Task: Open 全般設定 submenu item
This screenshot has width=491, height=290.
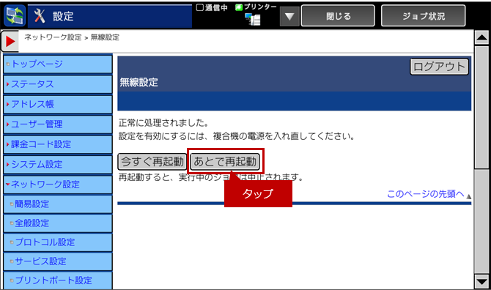Action: [58, 223]
